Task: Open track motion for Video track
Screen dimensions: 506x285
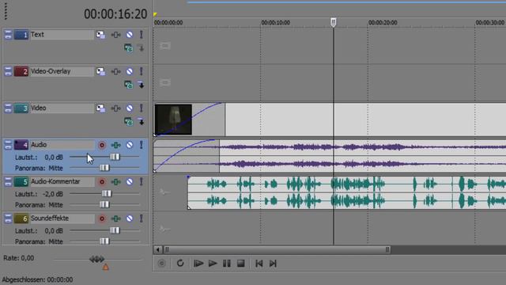Action: pyautogui.click(x=100, y=108)
